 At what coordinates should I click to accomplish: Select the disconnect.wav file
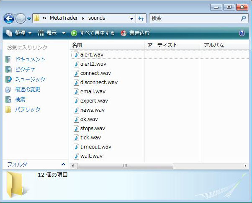point(99,82)
